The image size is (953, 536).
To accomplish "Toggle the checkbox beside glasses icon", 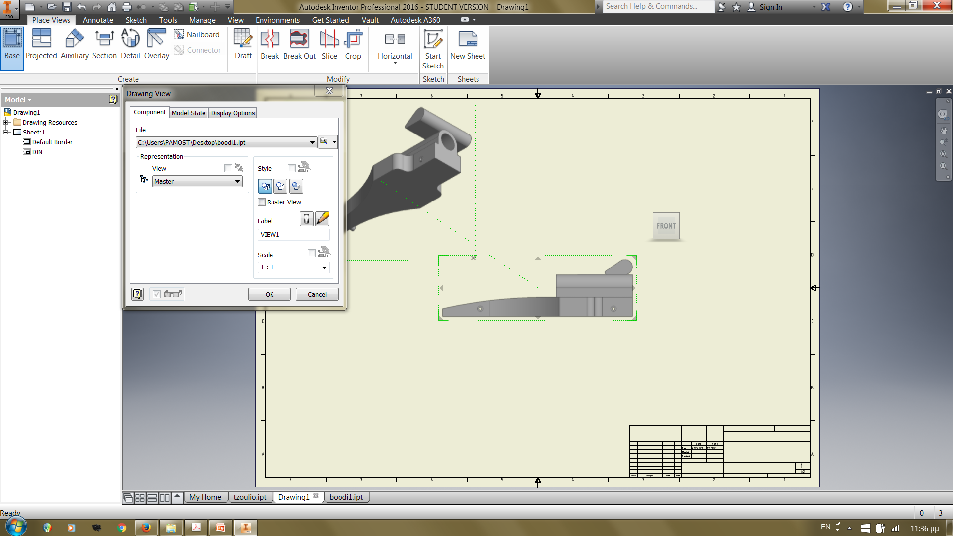I will [x=156, y=294].
